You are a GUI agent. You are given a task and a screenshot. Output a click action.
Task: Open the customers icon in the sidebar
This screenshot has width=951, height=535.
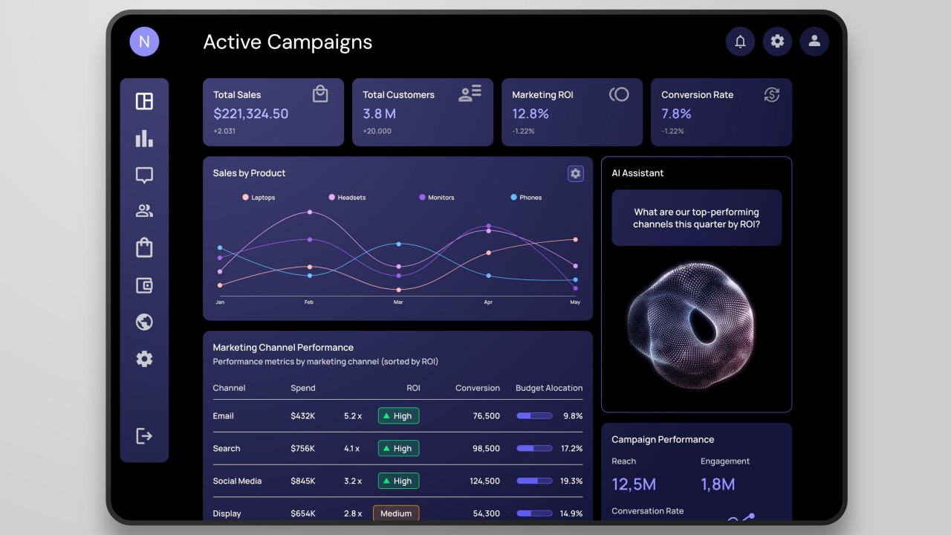(144, 211)
